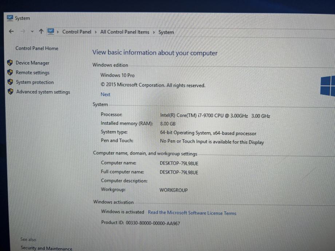This screenshot has width=335, height=251.
Task: Click the Installed memory (RAM) label
Action: (127, 123)
